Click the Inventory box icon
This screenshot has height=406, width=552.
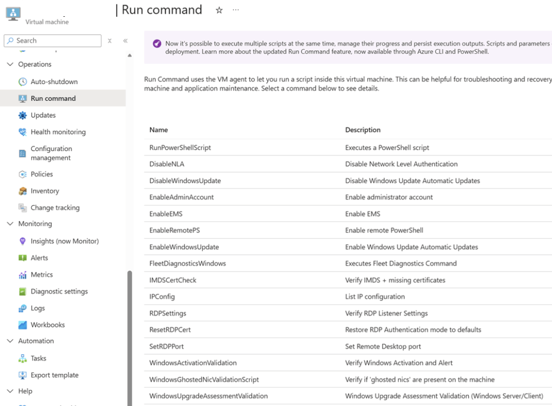click(x=23, y=191)
